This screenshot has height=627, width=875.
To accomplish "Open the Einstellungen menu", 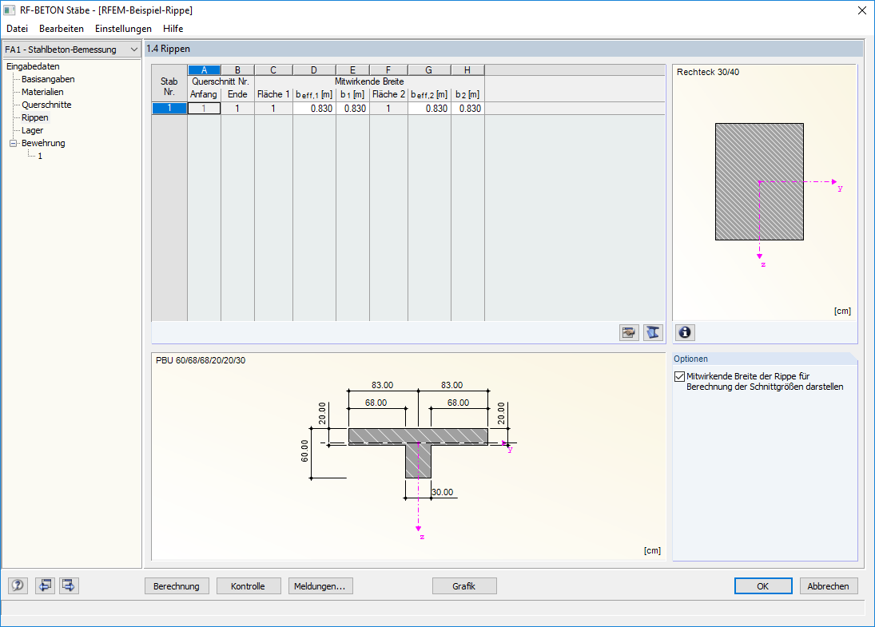I will coord(122,28).
